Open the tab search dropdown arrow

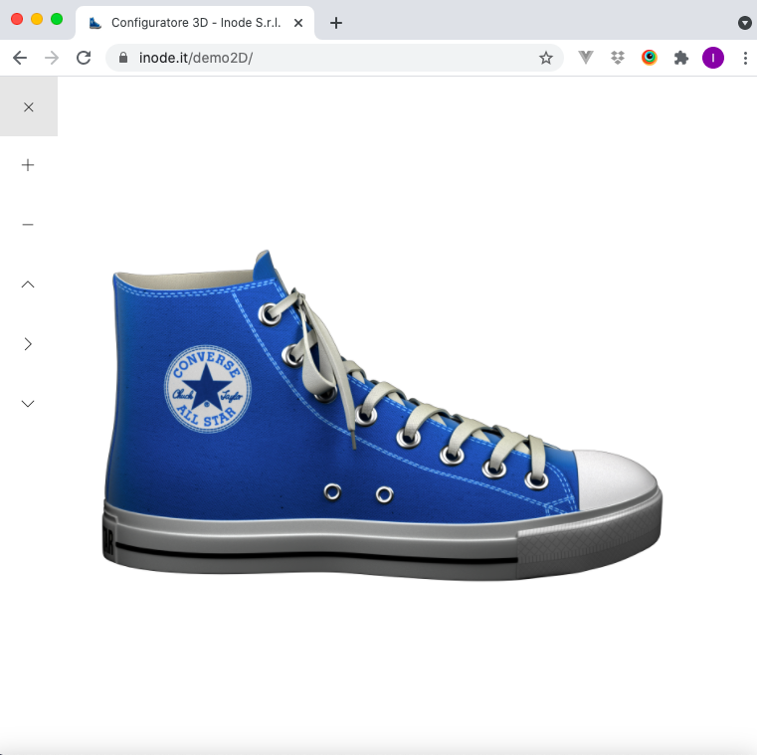pyautogui.click(x=744, y=23)
